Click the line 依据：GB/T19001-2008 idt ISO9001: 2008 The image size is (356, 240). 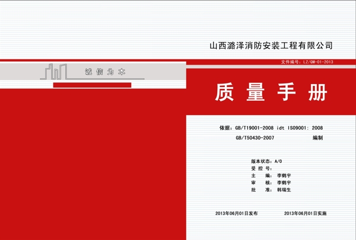tap(271, 128)
